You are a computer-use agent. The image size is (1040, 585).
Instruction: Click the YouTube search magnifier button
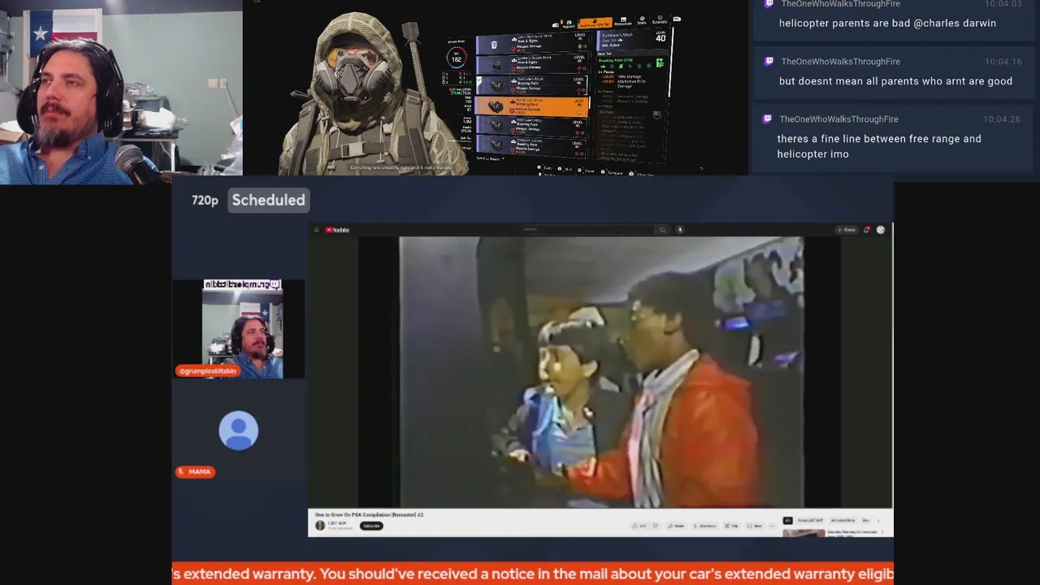pos(662,230)
